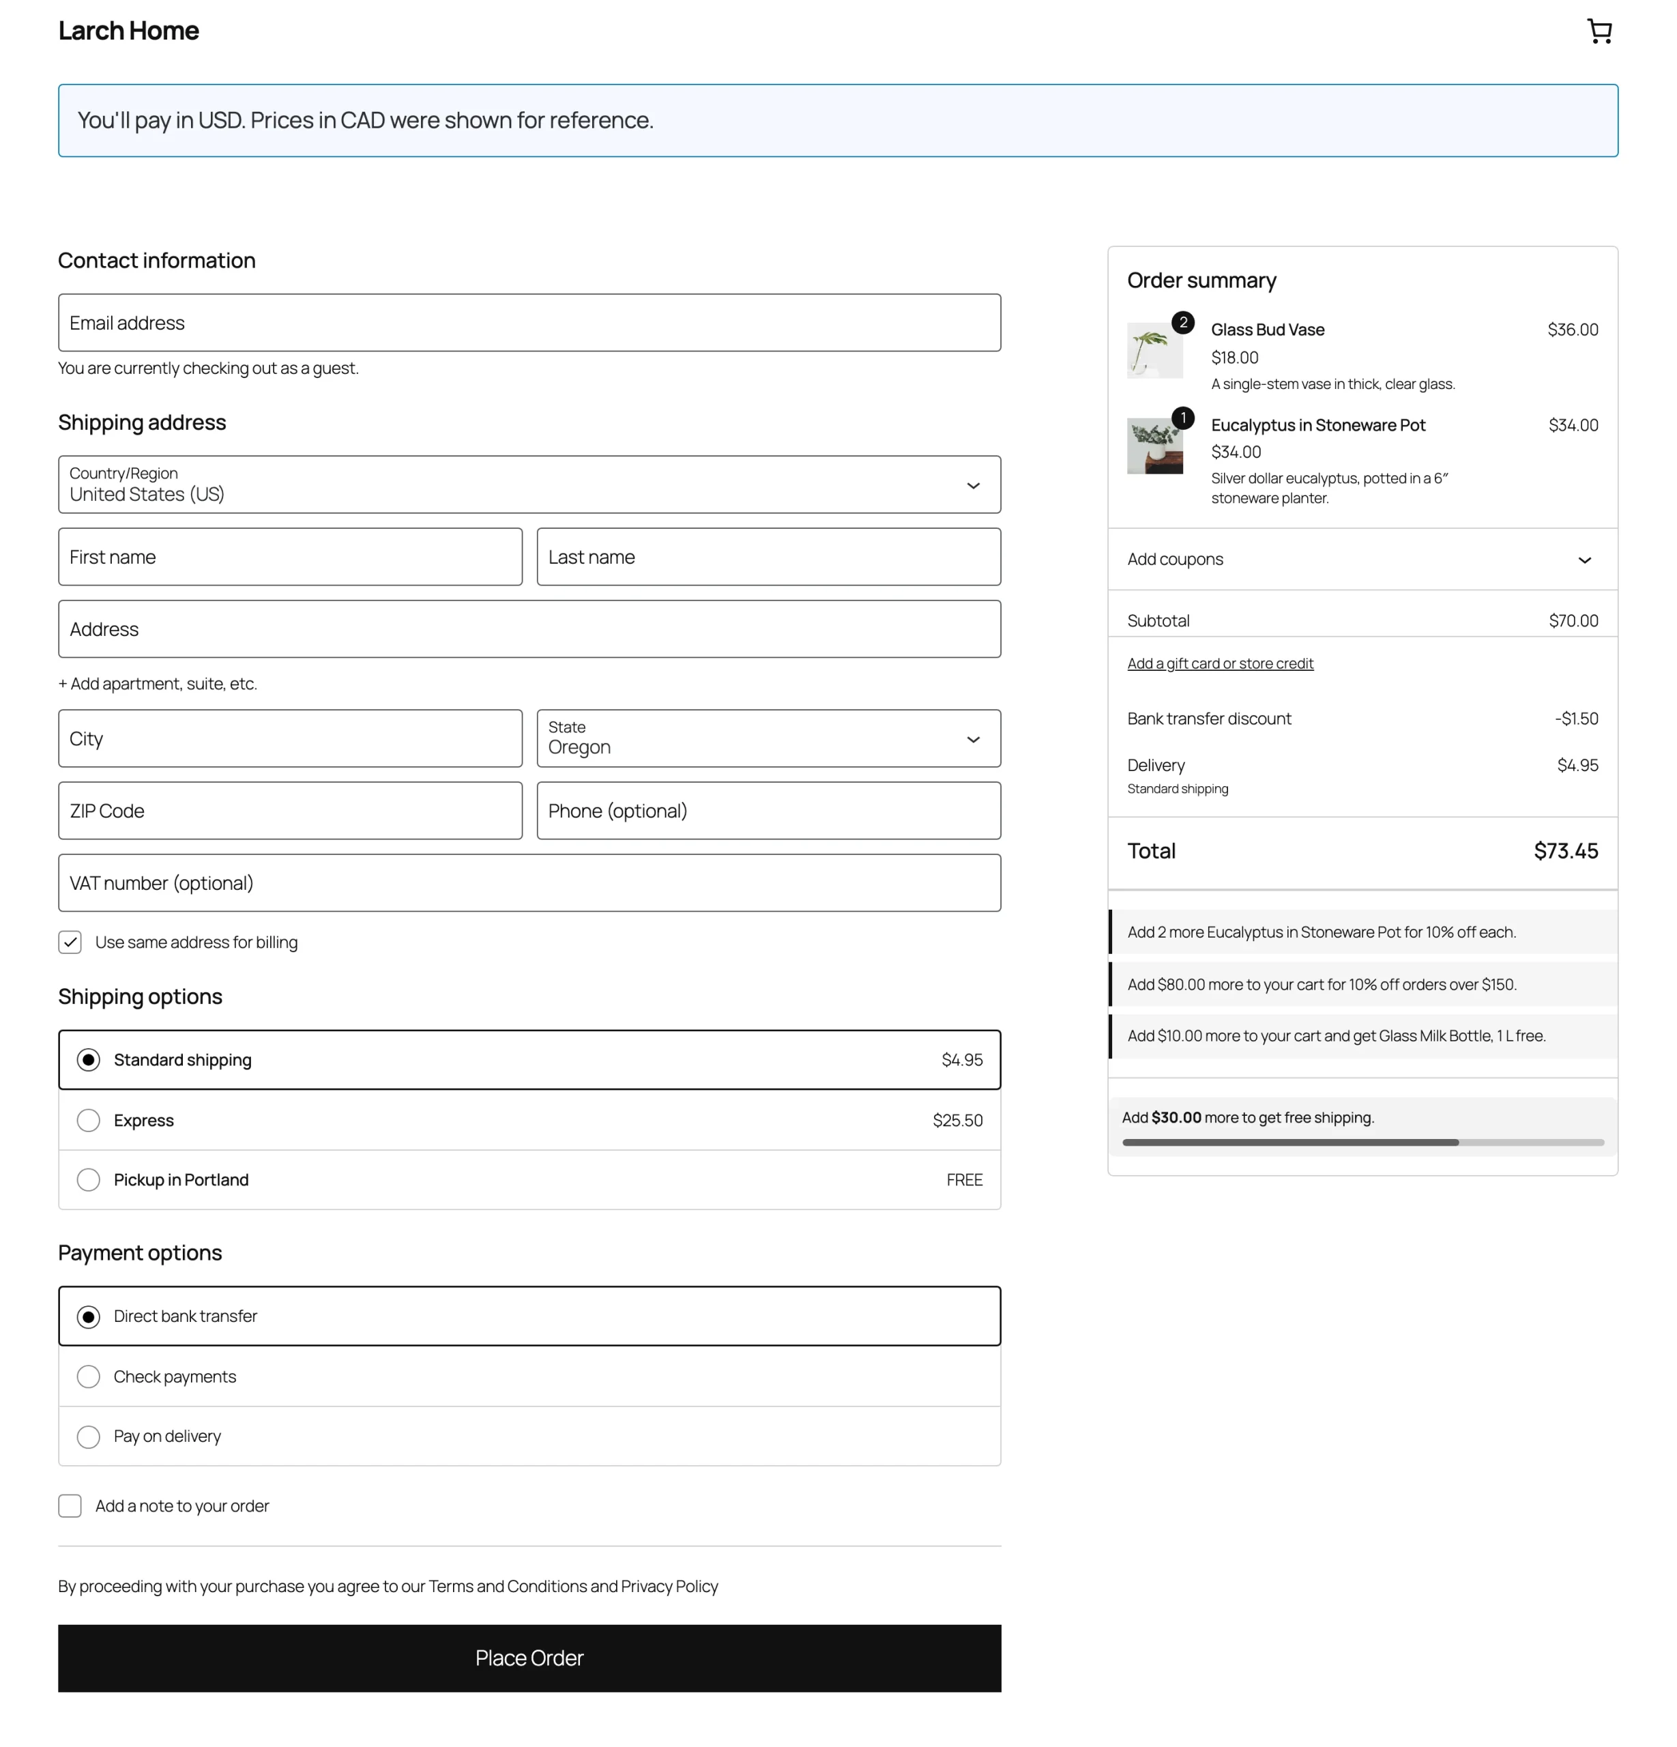This screenshot has height=1747, width=1677.
Task: Choose Check payments option
Action: point(529,1376)
